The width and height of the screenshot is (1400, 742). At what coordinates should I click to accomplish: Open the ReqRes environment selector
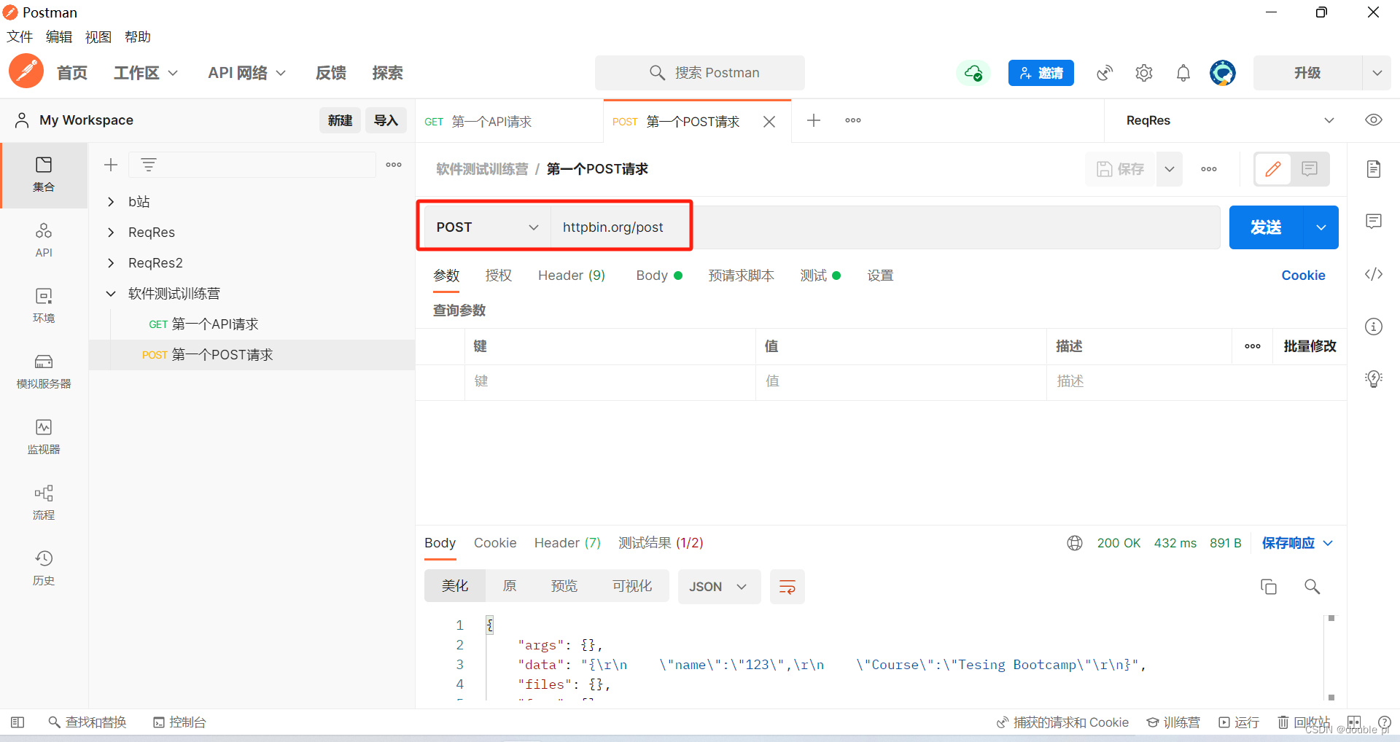pos(1230,120)
